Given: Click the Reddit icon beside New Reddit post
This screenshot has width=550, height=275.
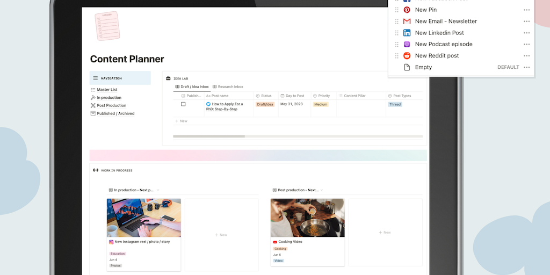Looking at the screenshot, I should tap(407, 55).
